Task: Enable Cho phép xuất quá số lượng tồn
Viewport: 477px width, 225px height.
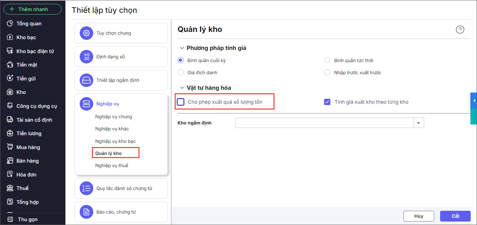Action: click(x=181, y=102)
